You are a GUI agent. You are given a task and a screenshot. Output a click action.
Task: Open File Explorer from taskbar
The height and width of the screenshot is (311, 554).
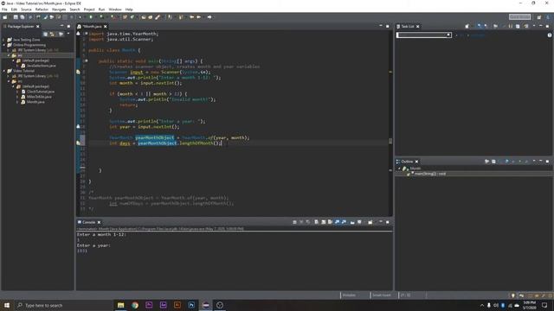tap(121, 305)
